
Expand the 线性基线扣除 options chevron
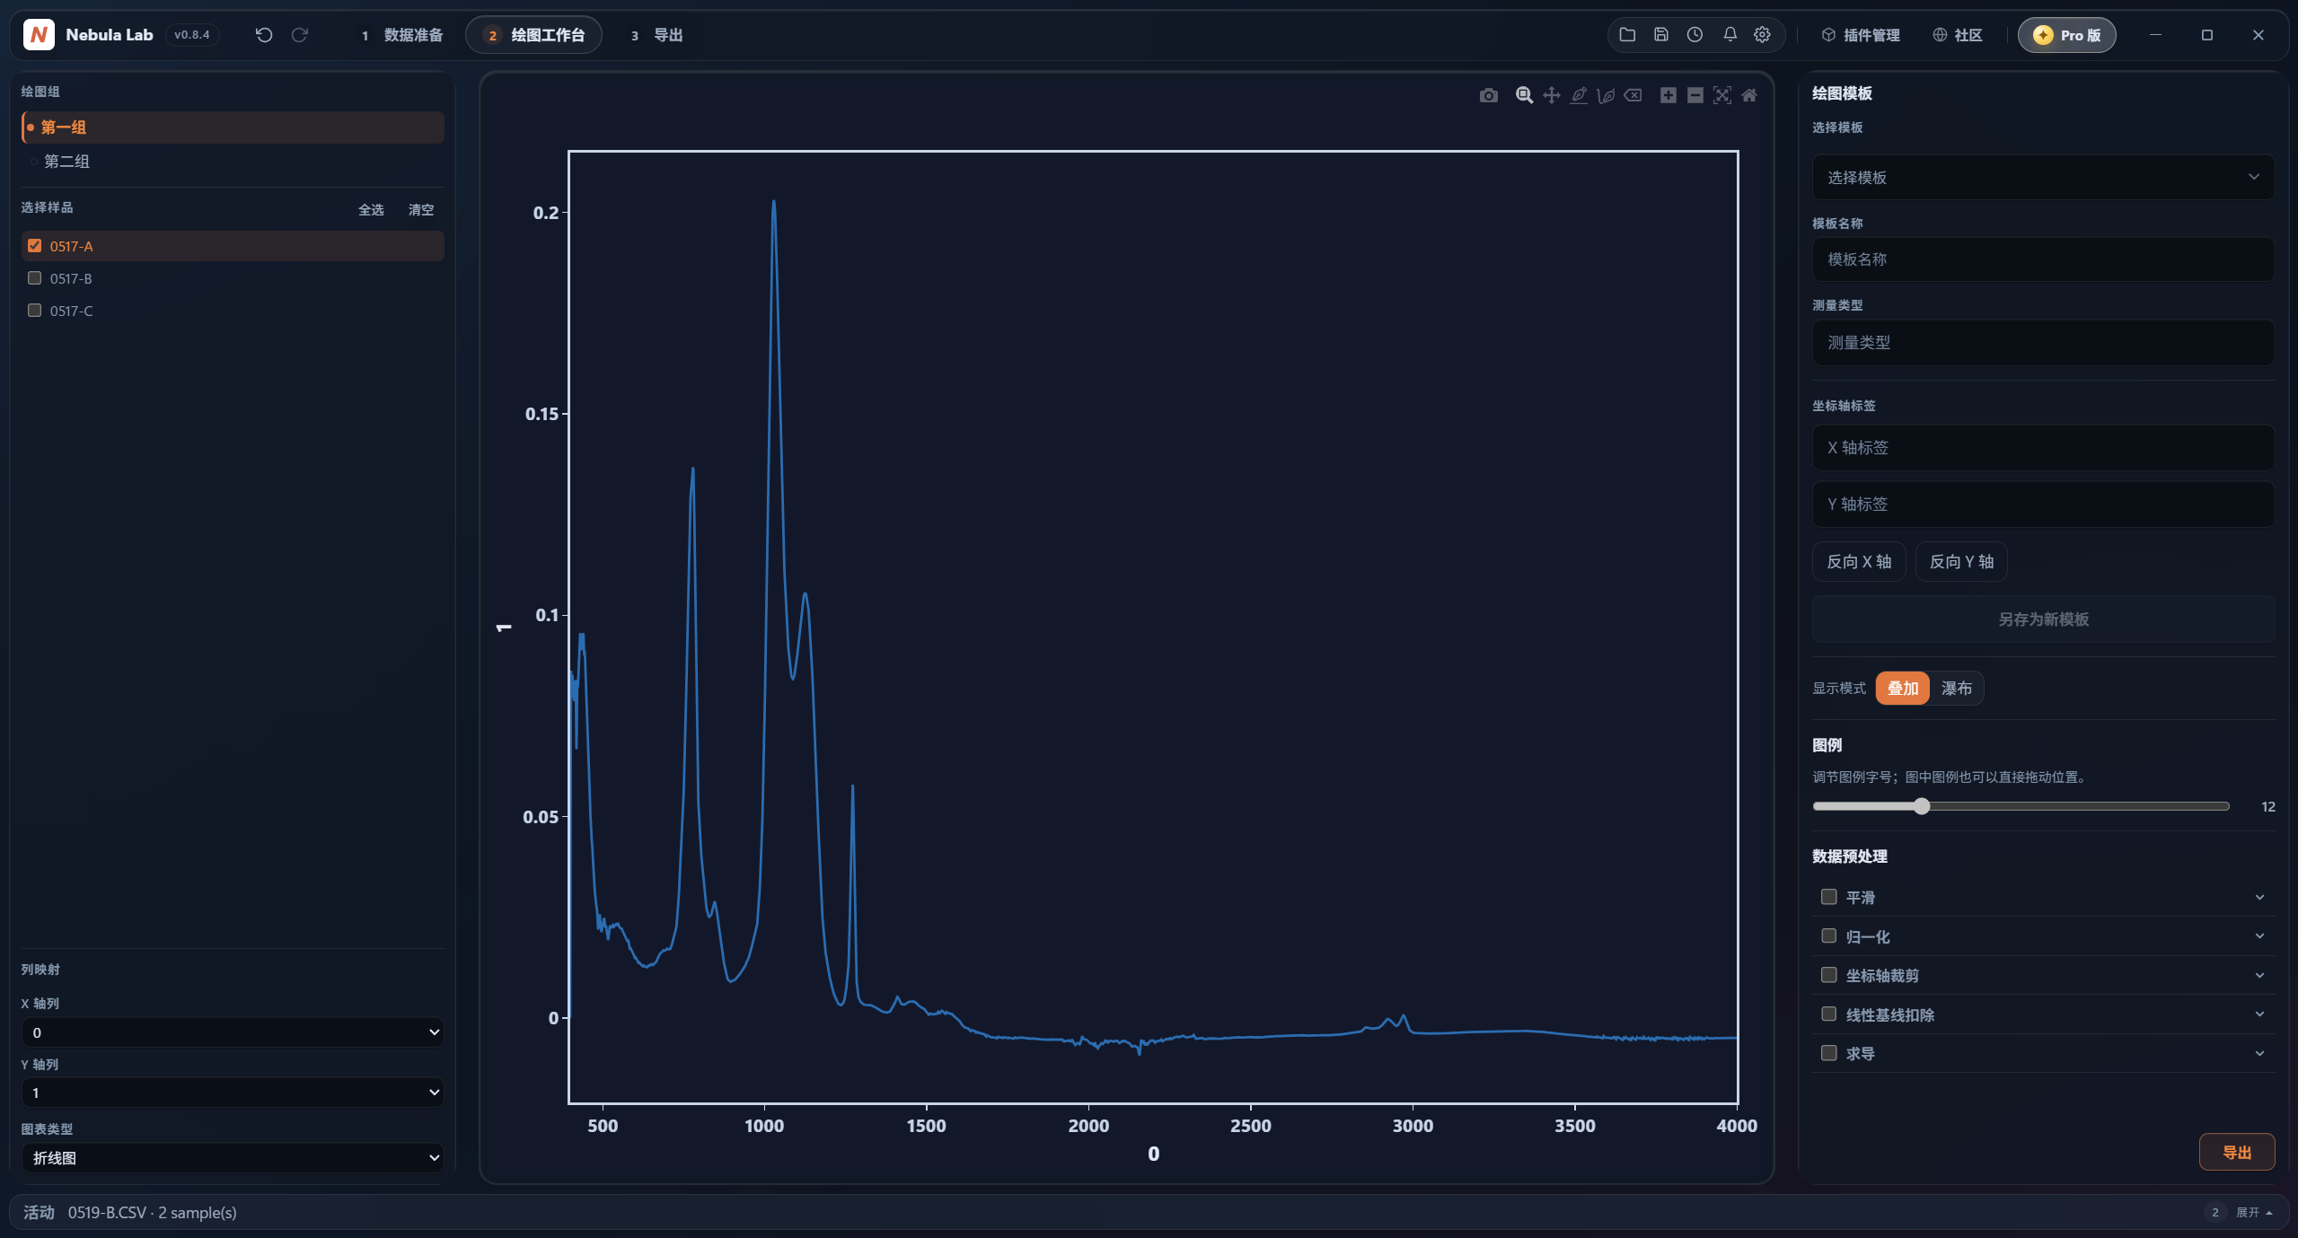coord(2259,1014)
